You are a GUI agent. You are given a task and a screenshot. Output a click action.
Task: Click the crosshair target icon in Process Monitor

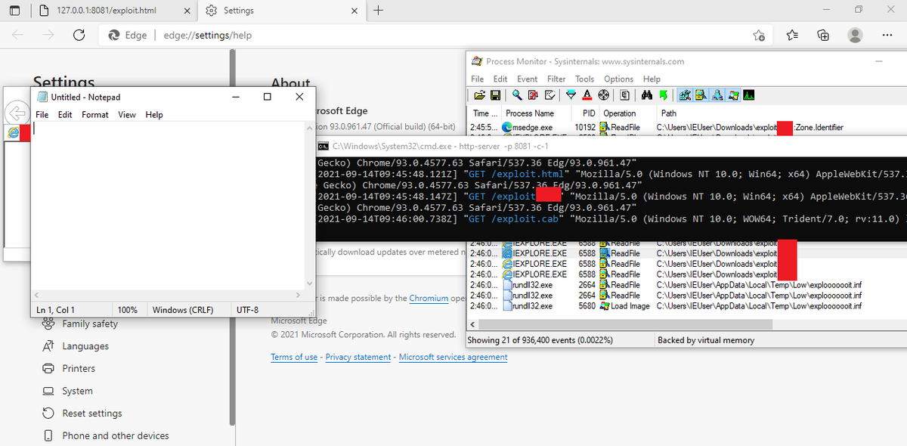[604, 95]
